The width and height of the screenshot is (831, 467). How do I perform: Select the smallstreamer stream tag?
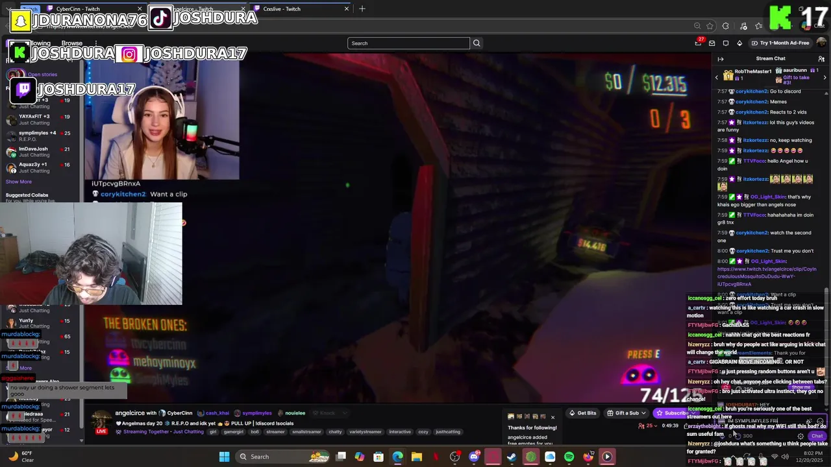[x=306, y=432]
